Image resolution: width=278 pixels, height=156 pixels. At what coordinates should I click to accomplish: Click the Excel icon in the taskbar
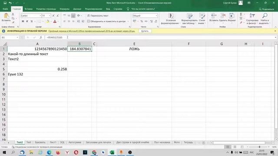[x=112, y=153]
